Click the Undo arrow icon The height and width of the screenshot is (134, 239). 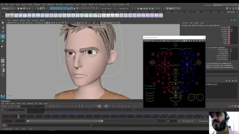tap(27, 8)
